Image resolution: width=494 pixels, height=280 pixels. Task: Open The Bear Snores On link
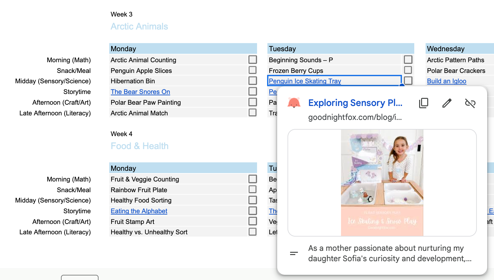point(140,92)
